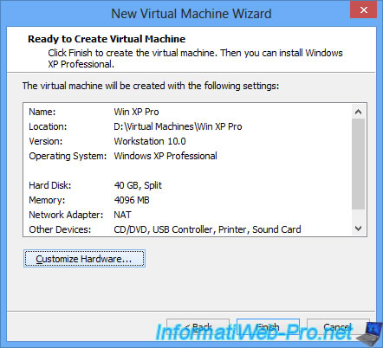Select the Version Workstation 10.0 row

(x=187, y=141)
